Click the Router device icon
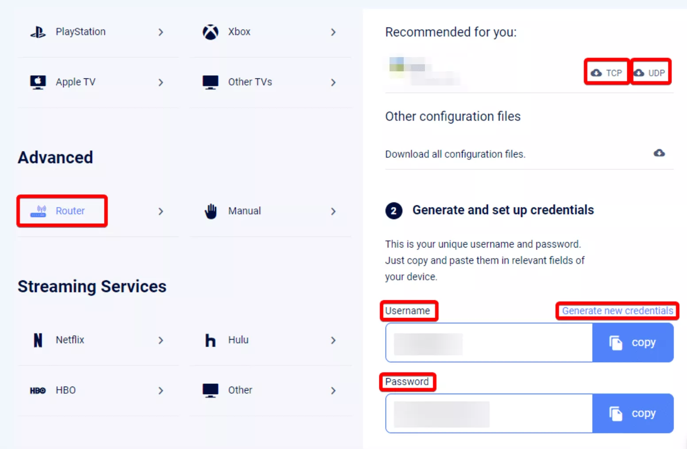This screenshot has height=449, width=687. (38, 211)
